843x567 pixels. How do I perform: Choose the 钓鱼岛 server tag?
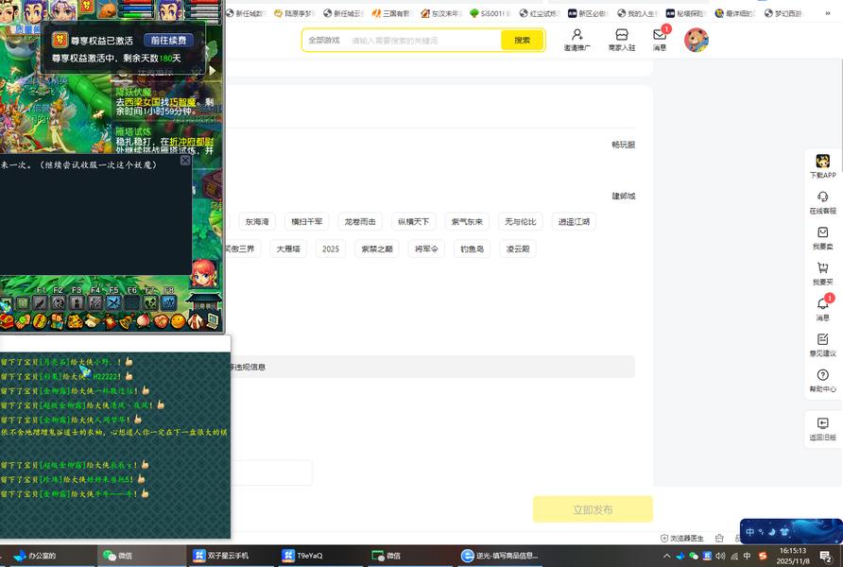click(x=472, y=249)
